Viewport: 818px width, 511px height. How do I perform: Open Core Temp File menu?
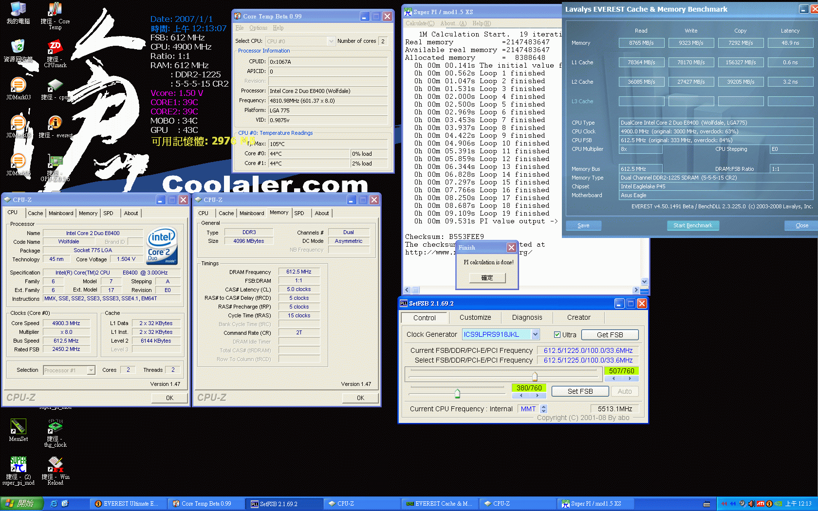coord(240,28)
